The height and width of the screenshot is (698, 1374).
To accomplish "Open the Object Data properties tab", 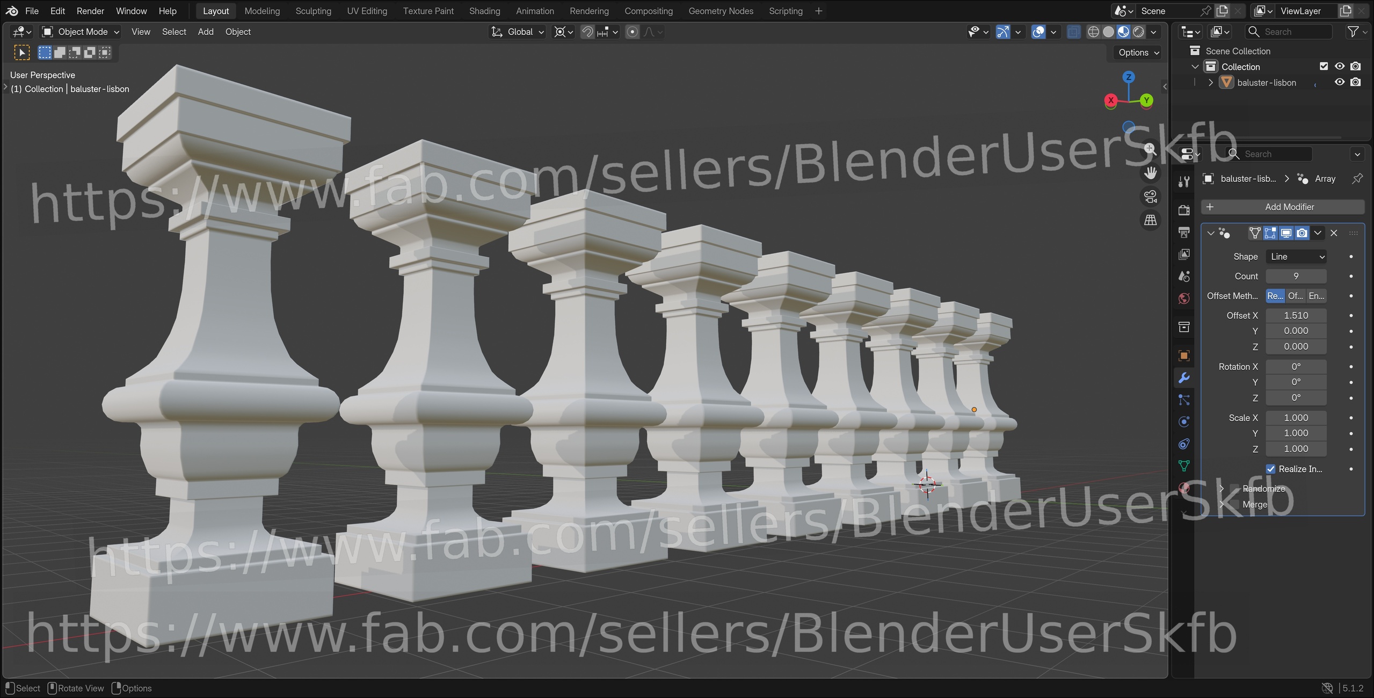I will (x=1184, y=466).
